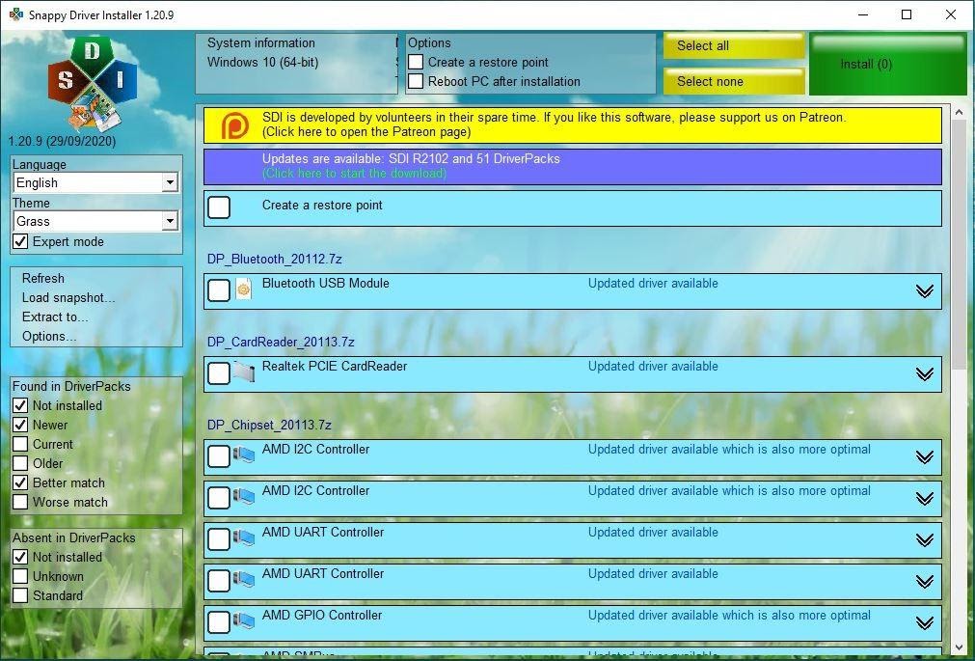Click here to start the download link
The width and height of the screenshot is (975, 661).
point(355,173)
